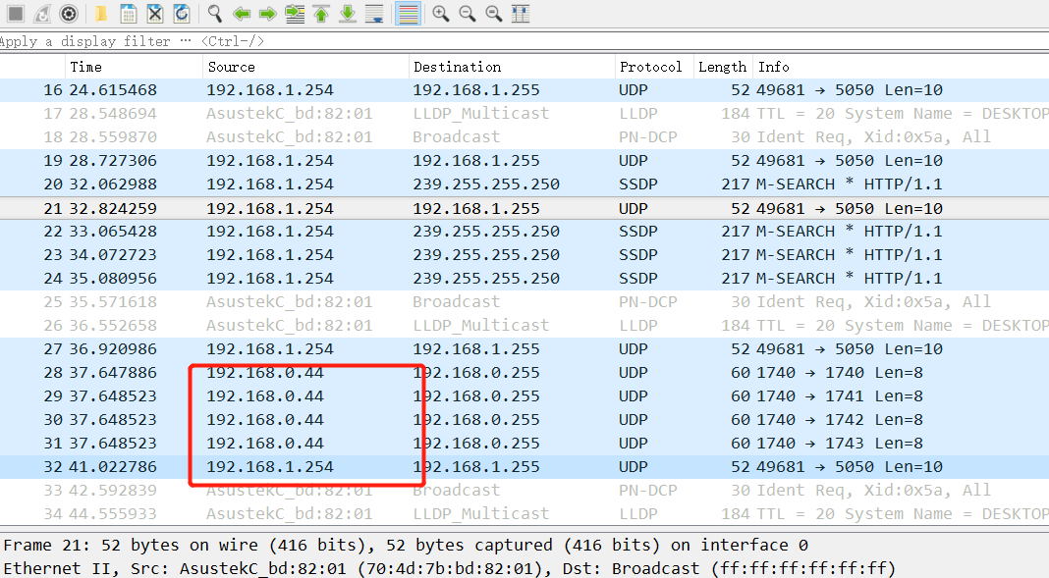Jump to the first packet
1049x578 pixels.
(321, 14)
